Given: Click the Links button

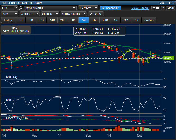Looking at the screenshot, I should pyautogui.click(x=170, y=8).
